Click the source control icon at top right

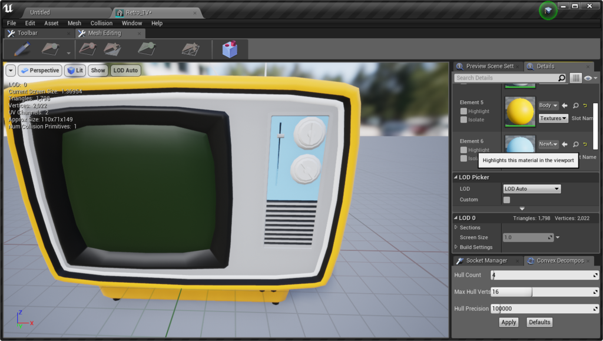[548, 11]
